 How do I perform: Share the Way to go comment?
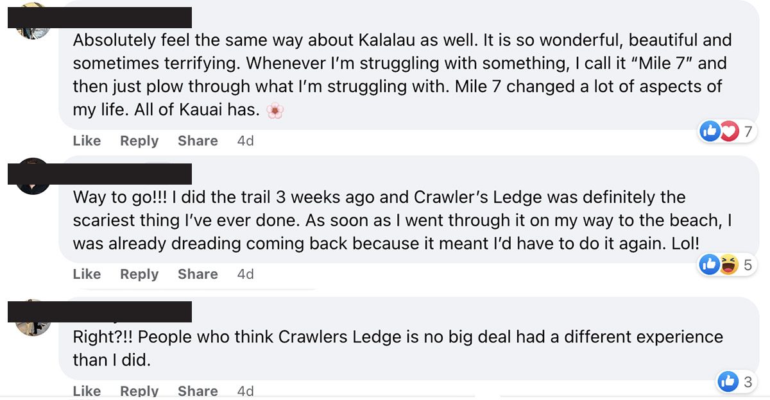point(198,274)
